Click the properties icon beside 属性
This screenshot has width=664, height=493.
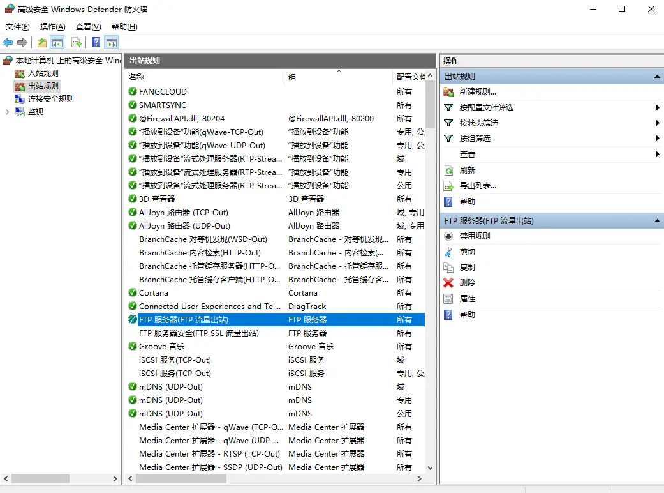coord(448,299)
